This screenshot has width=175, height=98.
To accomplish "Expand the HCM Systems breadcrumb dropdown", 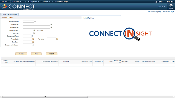I will pyautogui.click(x=33, y=2).
